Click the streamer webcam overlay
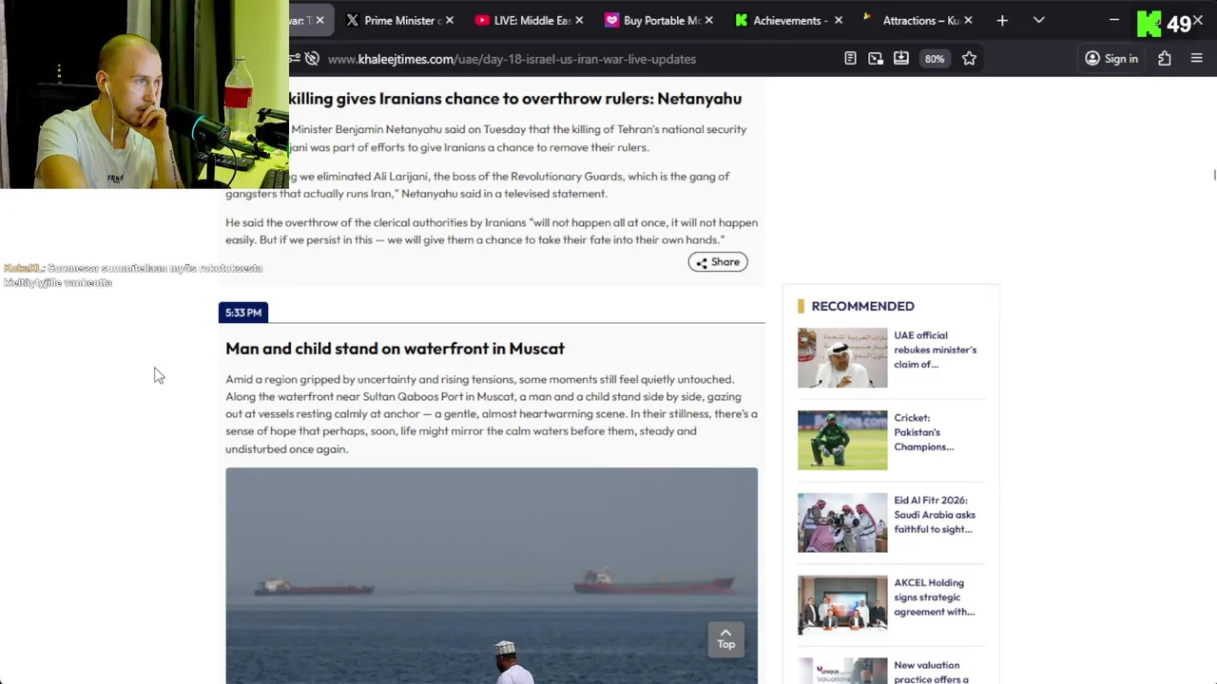The image size is (1217, 684). pos(145,94)
